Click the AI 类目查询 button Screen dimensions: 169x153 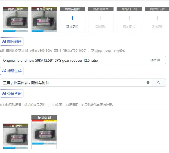click(12, 93)
